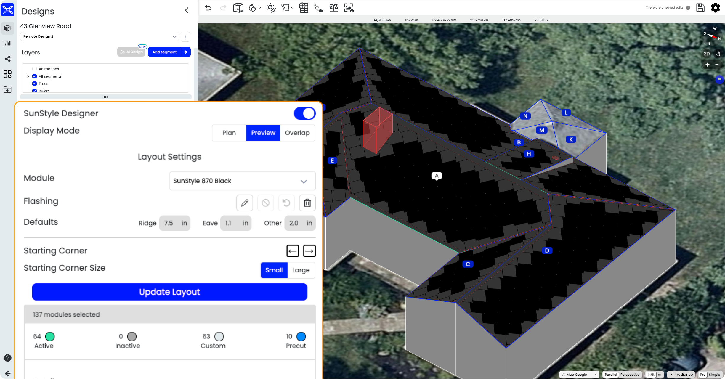Click the flashing edit pencil icon

pyautogui.click(x=245, y=203)
